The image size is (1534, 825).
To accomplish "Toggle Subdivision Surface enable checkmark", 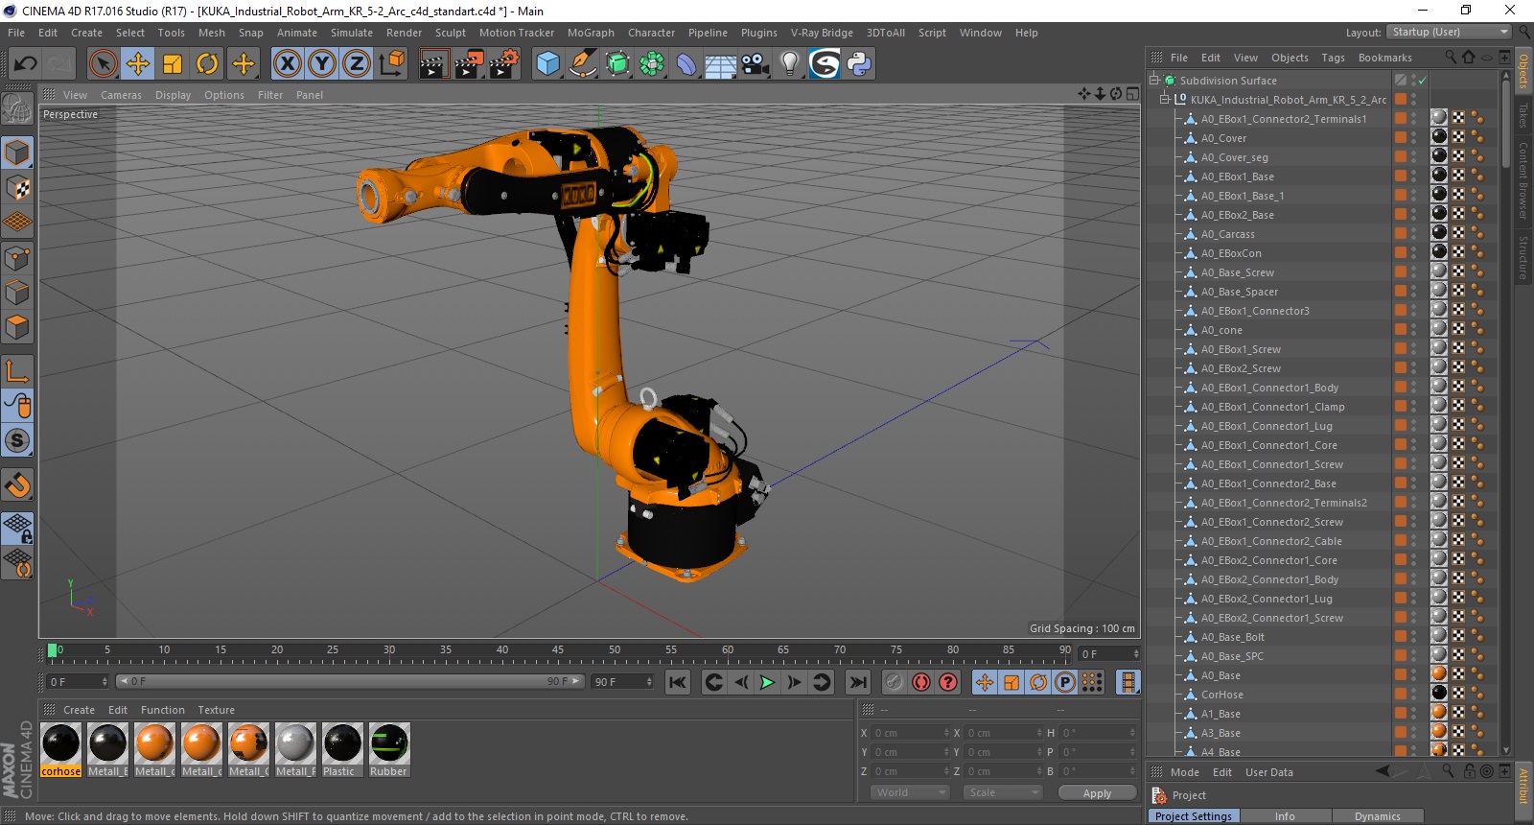I will pos(1423,81).
